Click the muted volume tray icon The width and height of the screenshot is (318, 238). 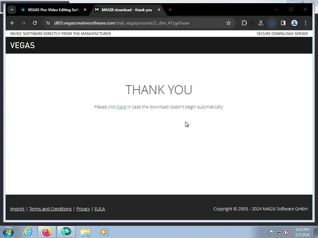point(287,232)
